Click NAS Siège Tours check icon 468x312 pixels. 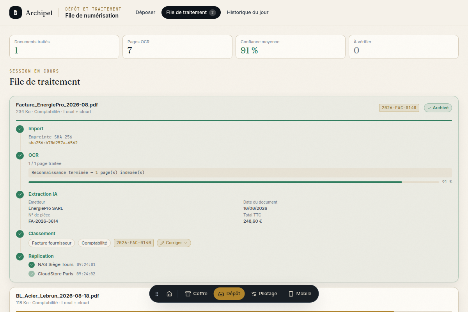pyautogui.click(x=32, y=265)
